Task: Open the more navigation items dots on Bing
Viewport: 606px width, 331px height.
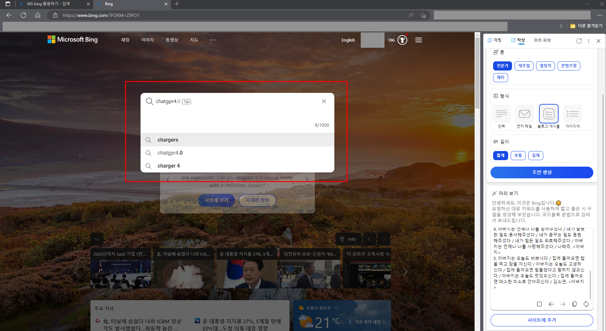Action: pos(213,40)
